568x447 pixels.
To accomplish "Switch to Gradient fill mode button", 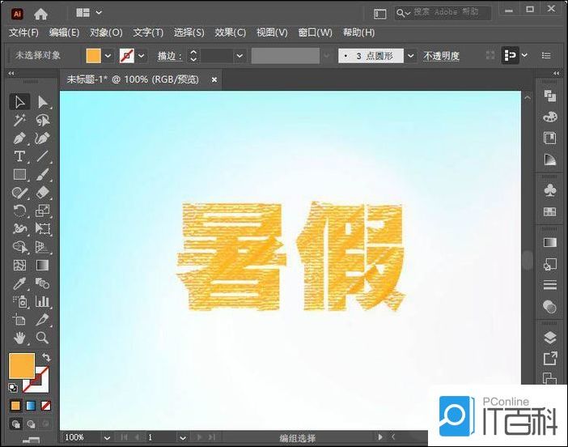I will pos(31,406).
